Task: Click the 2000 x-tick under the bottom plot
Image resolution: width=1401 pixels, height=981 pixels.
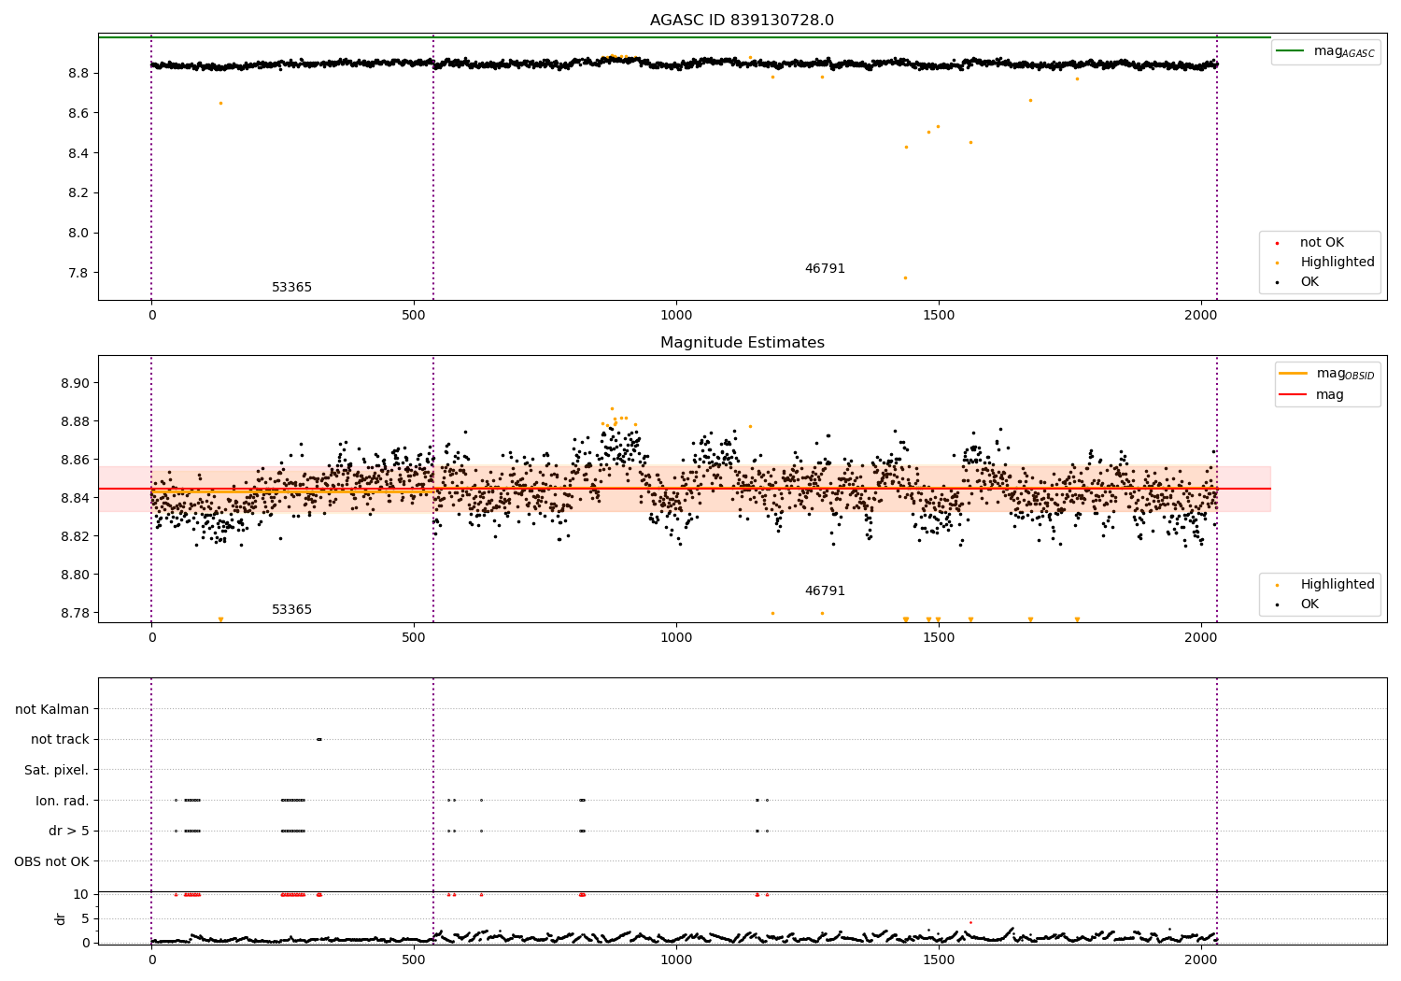Action: tap(1201, 960)
